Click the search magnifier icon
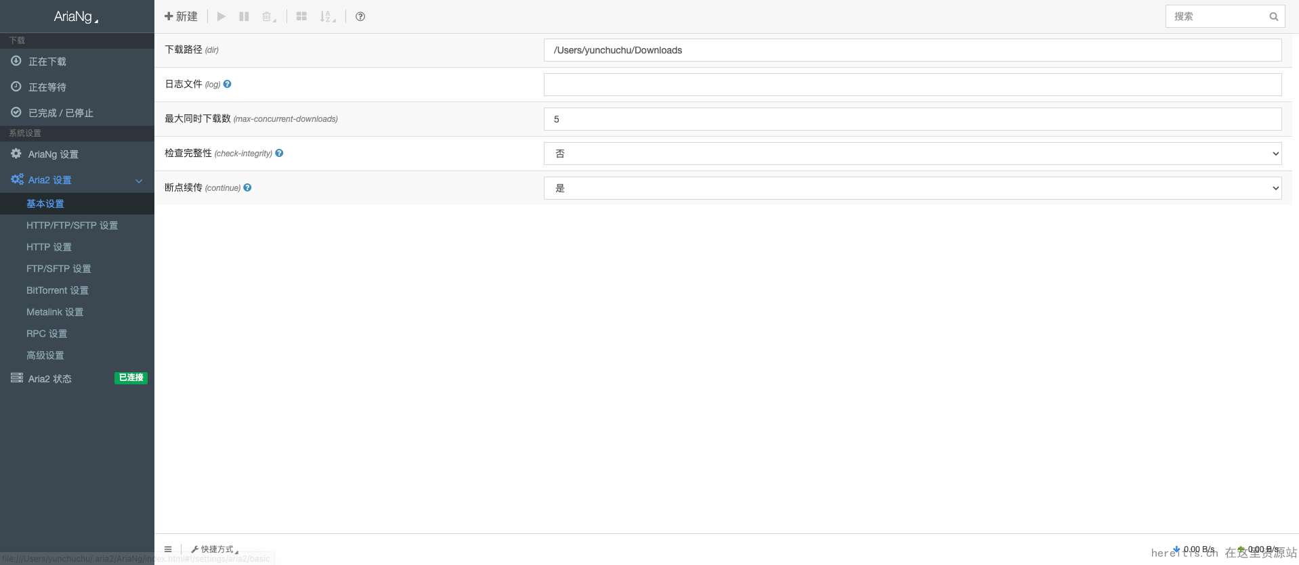 point(1273,16)
